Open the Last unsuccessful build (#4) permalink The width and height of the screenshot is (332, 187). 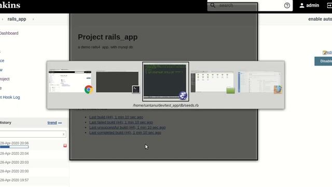(x=128, y=127)
